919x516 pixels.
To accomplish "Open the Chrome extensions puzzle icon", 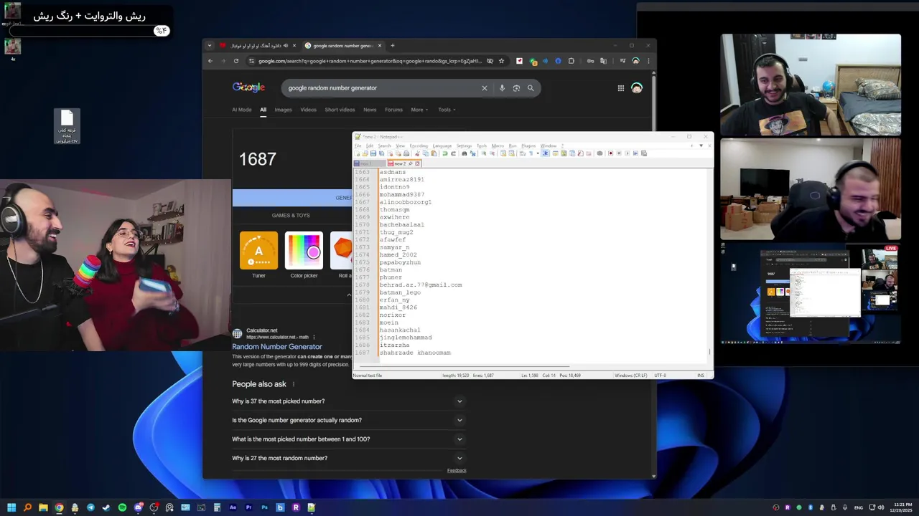I will 572,61.
